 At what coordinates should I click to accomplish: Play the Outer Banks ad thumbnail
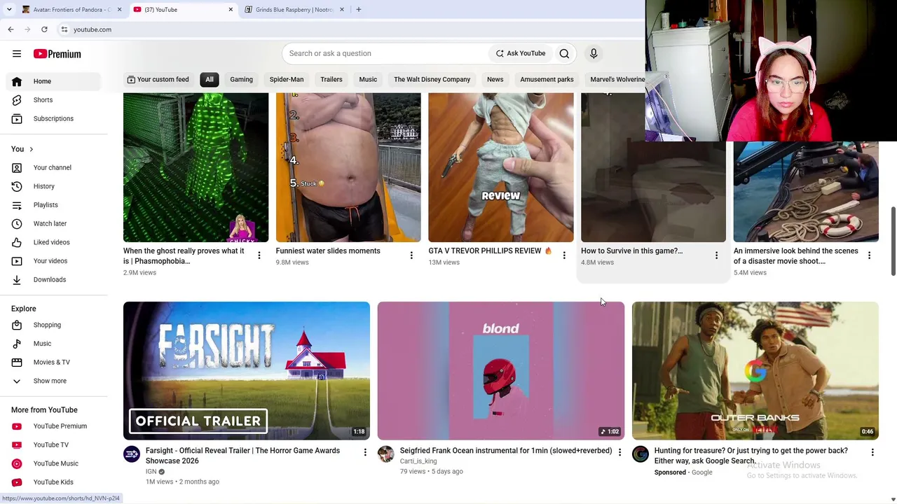click(x=755, y=371)
